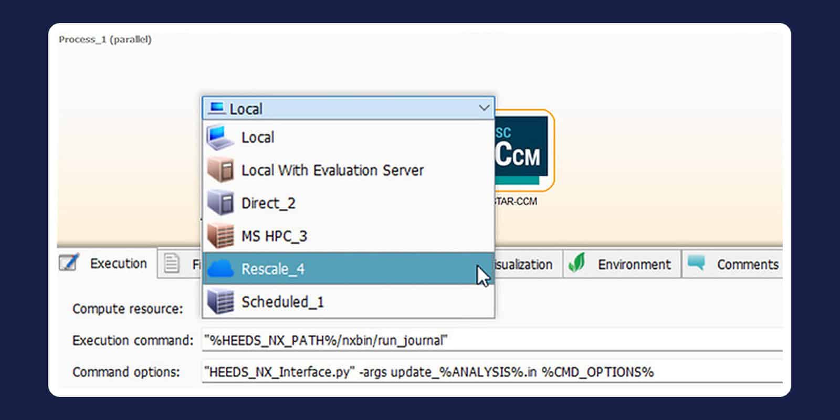The height and width of the screenshot is (420, 840).
Task: Open the Environment tab
Action: coord(622,264)
